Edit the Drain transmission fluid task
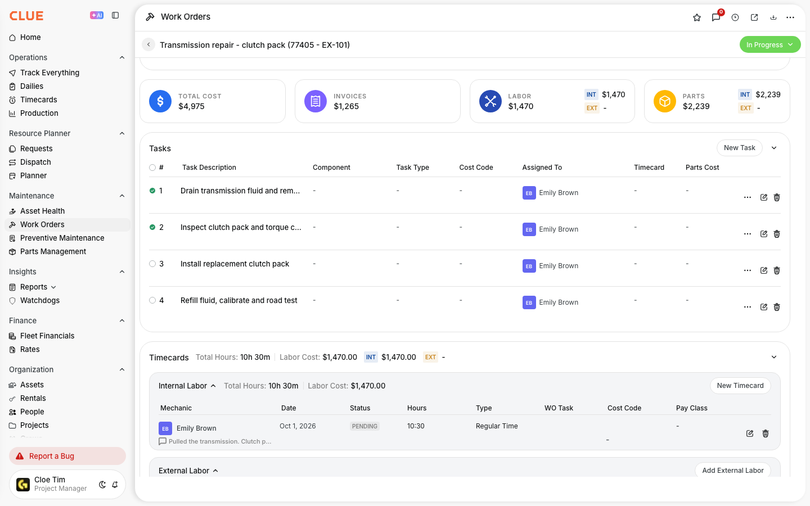 764,197
